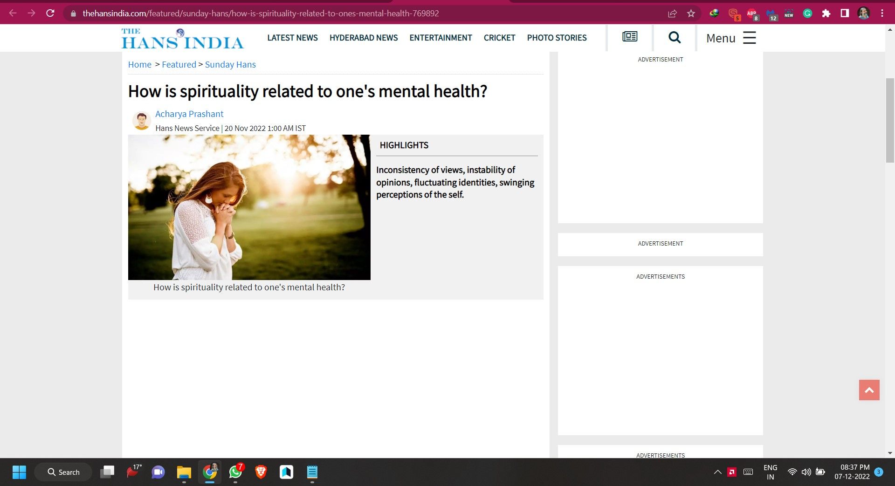Go to Latest News section
Screen dimensions: 895x486
tap(292, 38)
